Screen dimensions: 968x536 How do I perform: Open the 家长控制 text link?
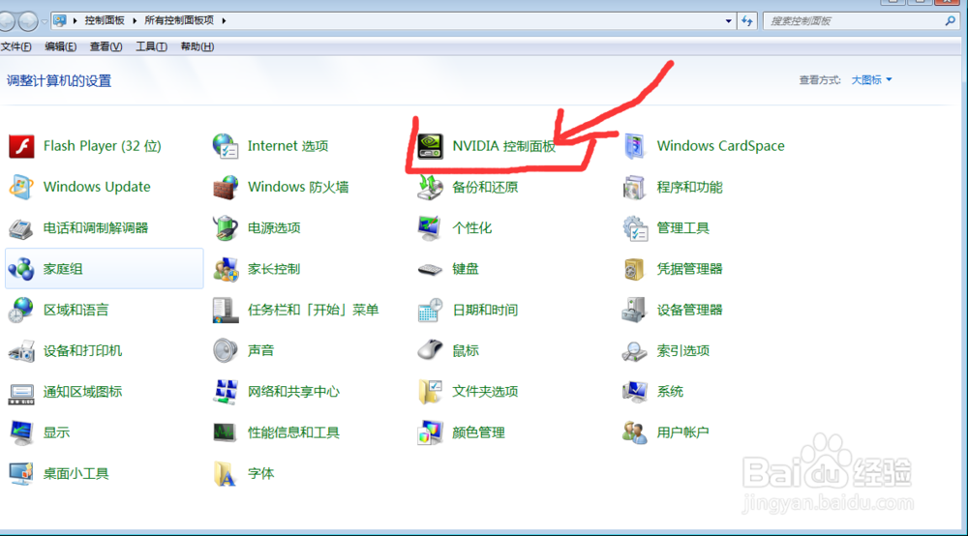click(274, 269)
